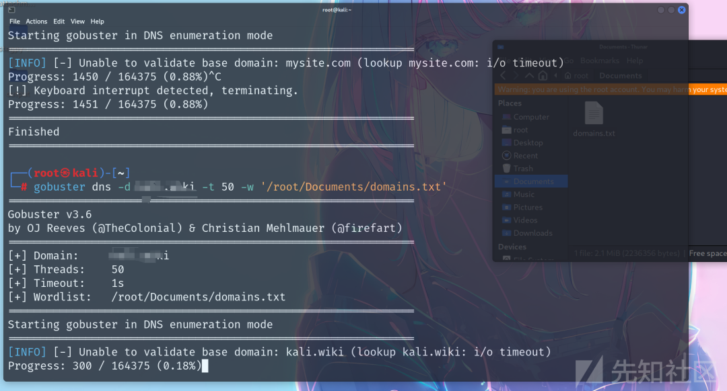The image size is (727, 391).
Task: Open the Downloads folder in the Thunar sidebar
Action: pyautogui.click(x=531, y=233)
